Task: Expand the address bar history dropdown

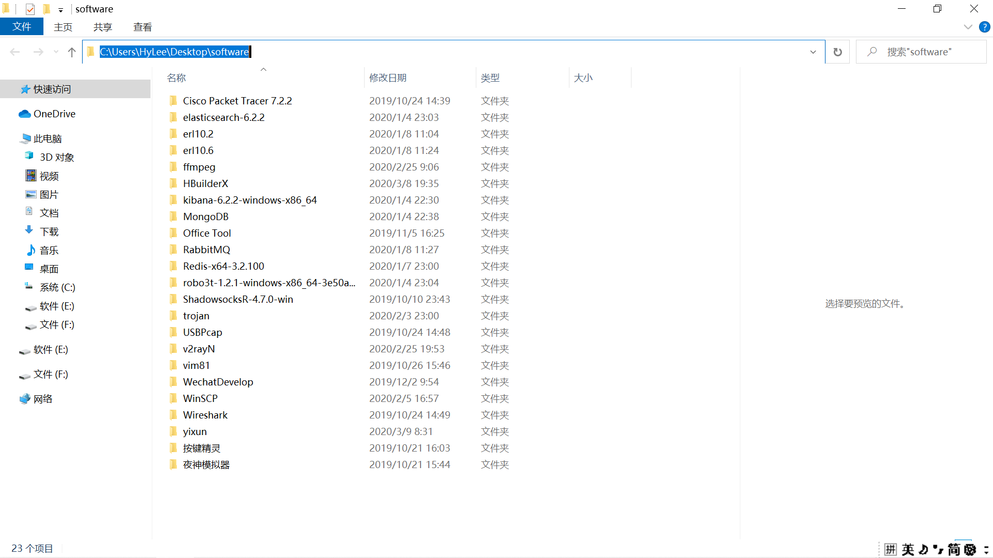Action: tap(813, 52)
